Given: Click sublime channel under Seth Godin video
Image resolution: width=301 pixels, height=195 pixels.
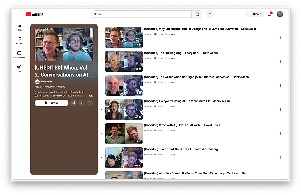Looking at the screenshot, I should click(148, 58).
